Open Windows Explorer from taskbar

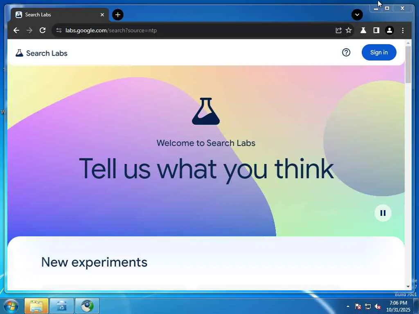[x=36, y=306]
